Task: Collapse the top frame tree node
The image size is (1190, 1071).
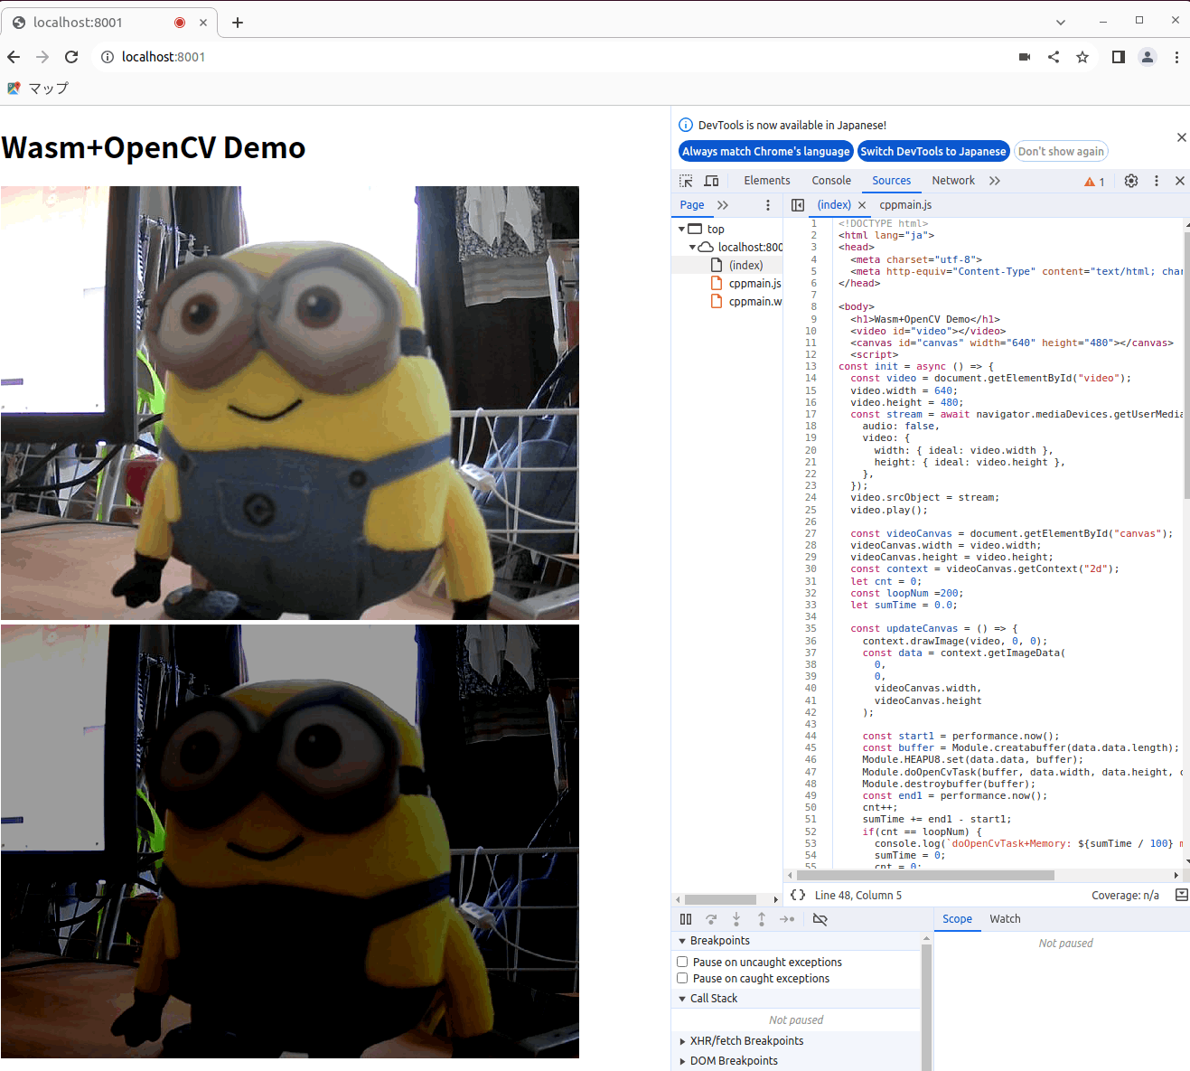Action: point(682,230)
